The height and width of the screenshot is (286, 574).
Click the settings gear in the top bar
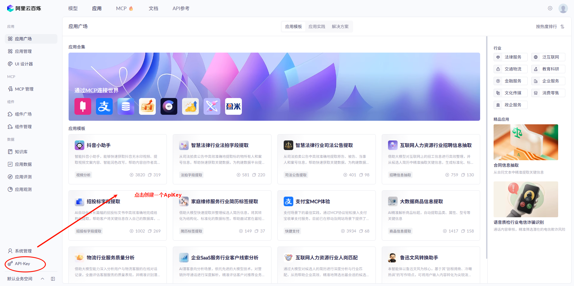pyautogui.click(x=550, y=8)
